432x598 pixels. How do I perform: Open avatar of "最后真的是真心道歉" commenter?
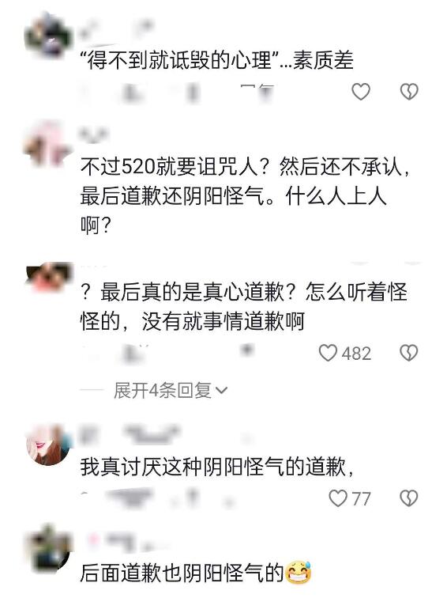49,277
